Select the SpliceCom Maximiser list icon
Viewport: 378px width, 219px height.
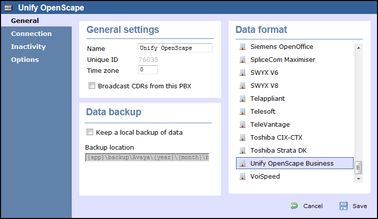coord(243,60)
